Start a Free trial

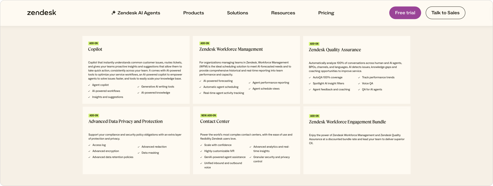[405, 13]
